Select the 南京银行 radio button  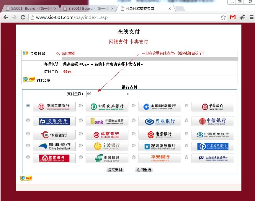pyautogui.click(x=134, y=134)
